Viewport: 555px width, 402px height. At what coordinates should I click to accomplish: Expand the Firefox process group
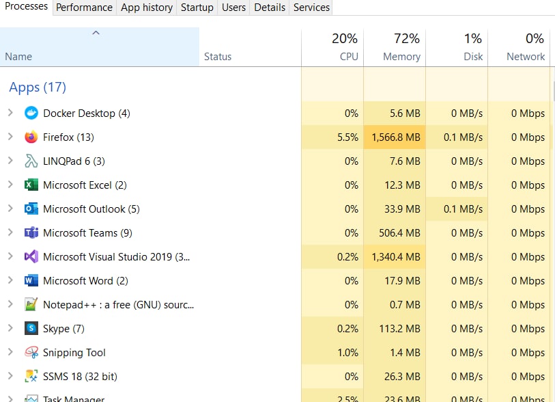10,137
